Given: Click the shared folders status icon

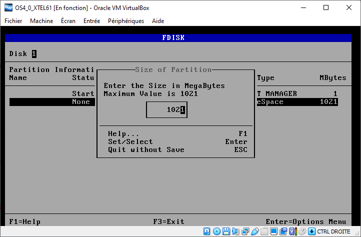Looking at the screenshot, I should (264, 231).
